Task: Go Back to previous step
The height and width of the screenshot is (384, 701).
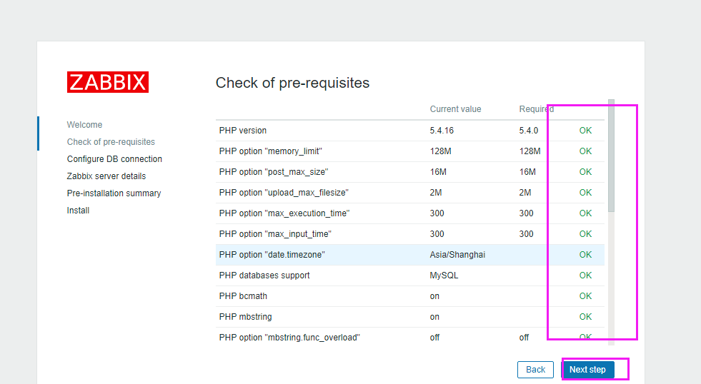Action: (535, 370)
